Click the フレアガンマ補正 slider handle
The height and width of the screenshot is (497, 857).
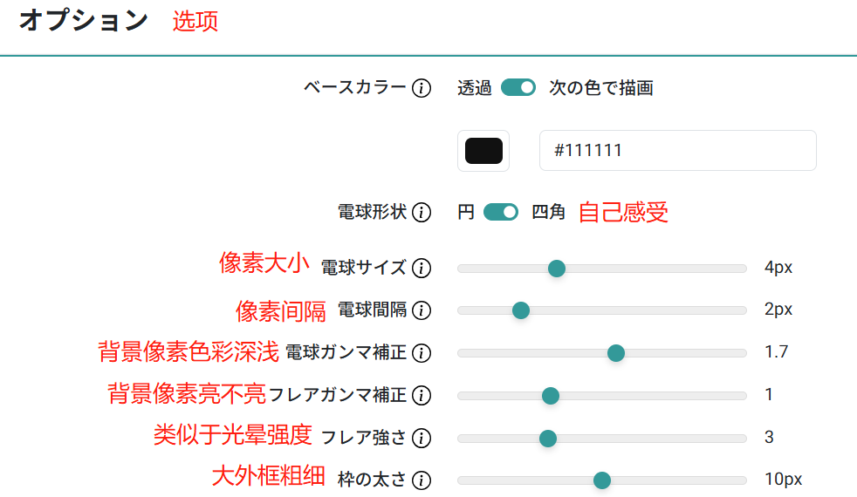(551, 395)
